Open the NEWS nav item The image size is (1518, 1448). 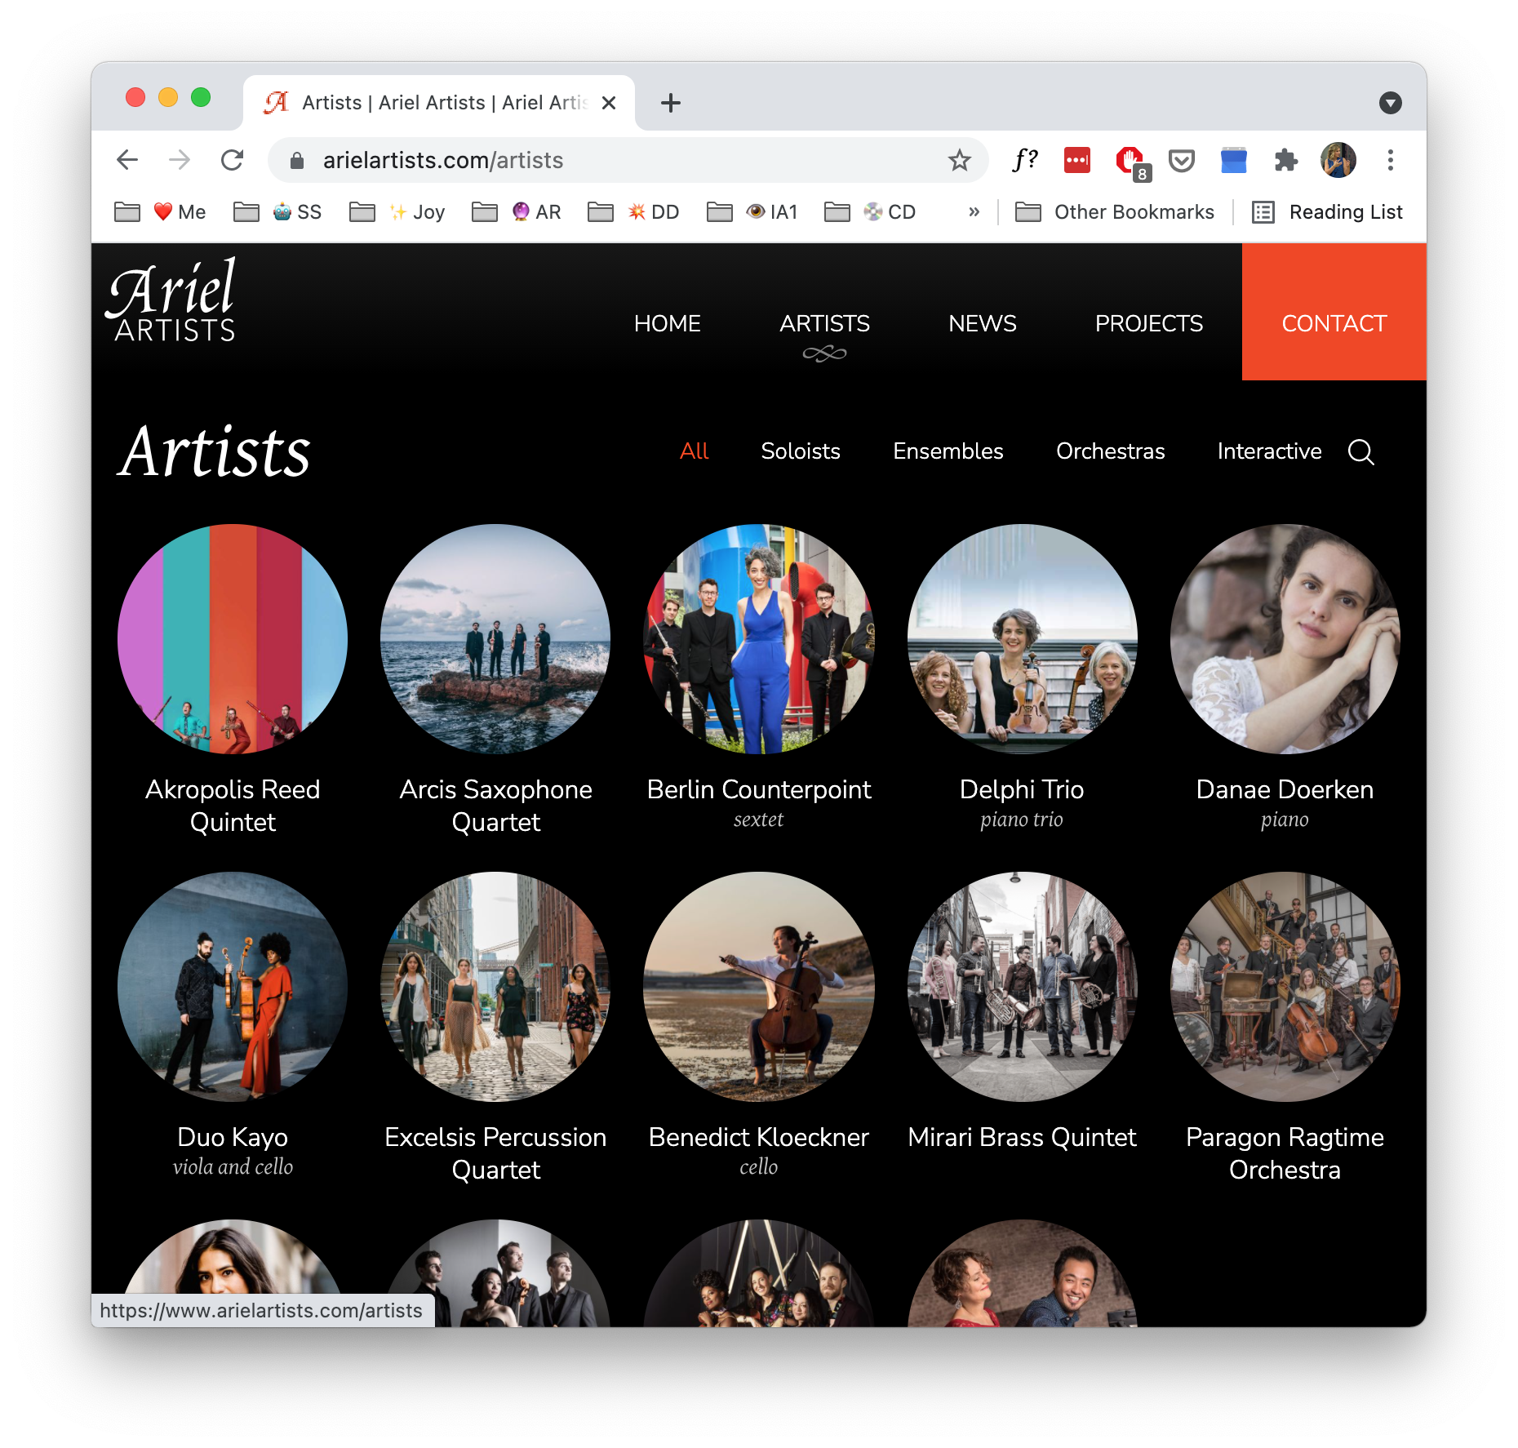tap(983, 323)
